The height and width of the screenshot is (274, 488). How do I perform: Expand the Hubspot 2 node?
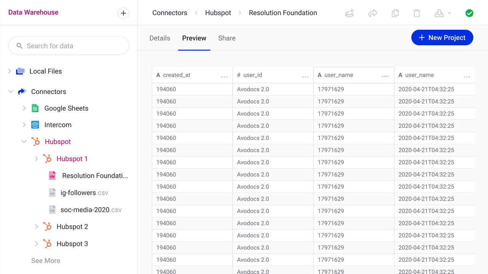pos(36,227)
